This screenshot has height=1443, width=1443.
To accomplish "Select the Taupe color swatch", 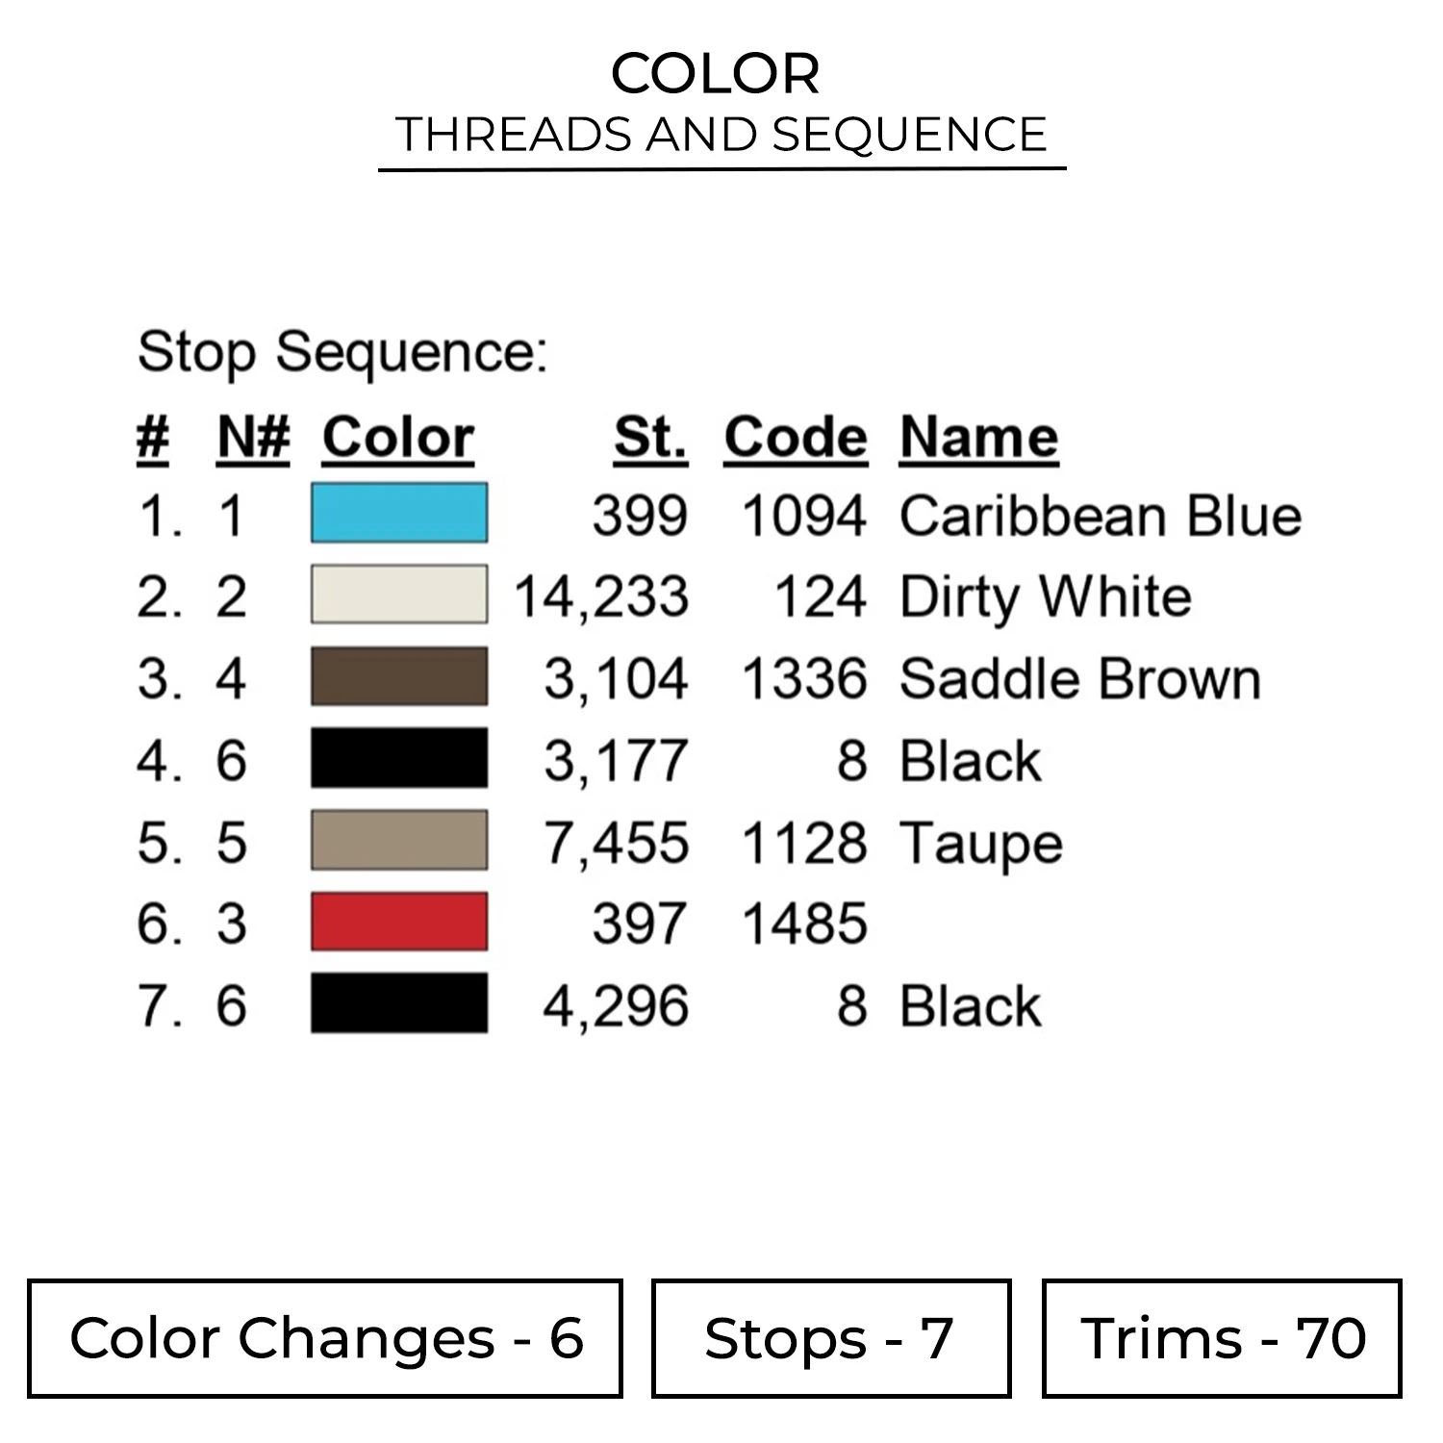I will pos(398,841).
